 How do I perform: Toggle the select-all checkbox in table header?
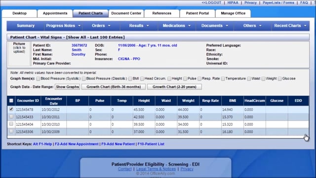click(11, 100)
